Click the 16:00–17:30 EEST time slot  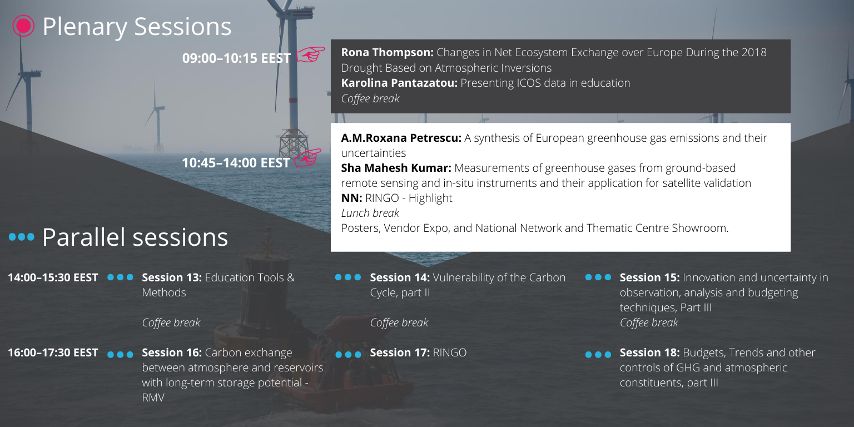53,352
